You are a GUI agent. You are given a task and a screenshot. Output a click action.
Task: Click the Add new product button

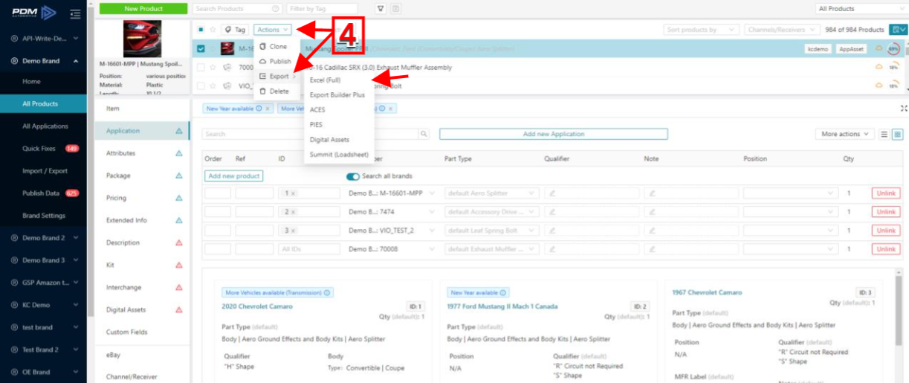233,176
